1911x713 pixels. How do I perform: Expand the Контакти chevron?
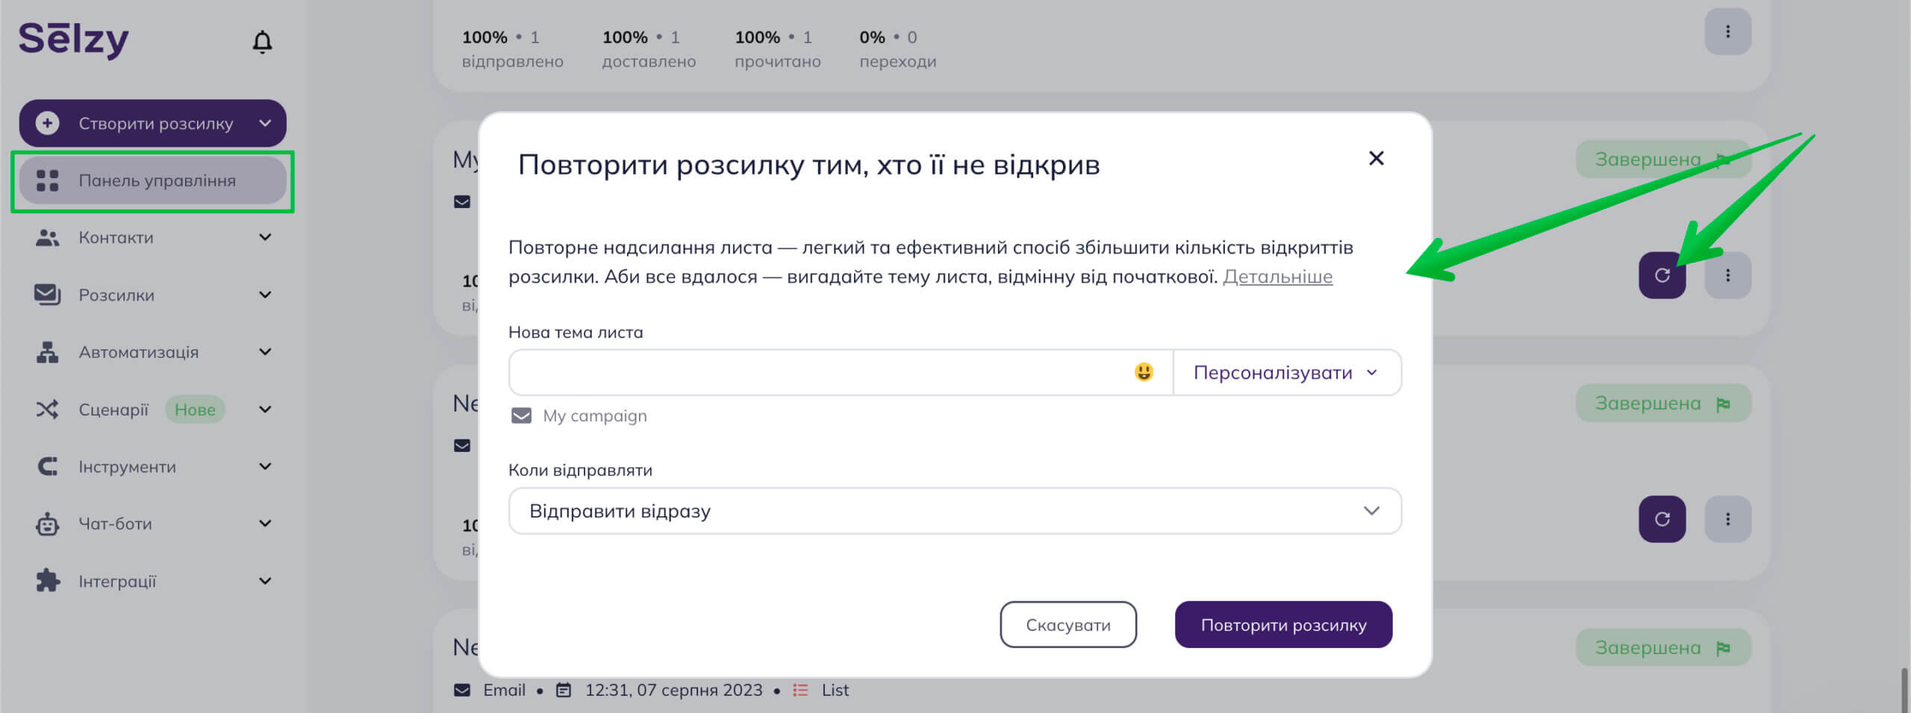tap(265, 237)
